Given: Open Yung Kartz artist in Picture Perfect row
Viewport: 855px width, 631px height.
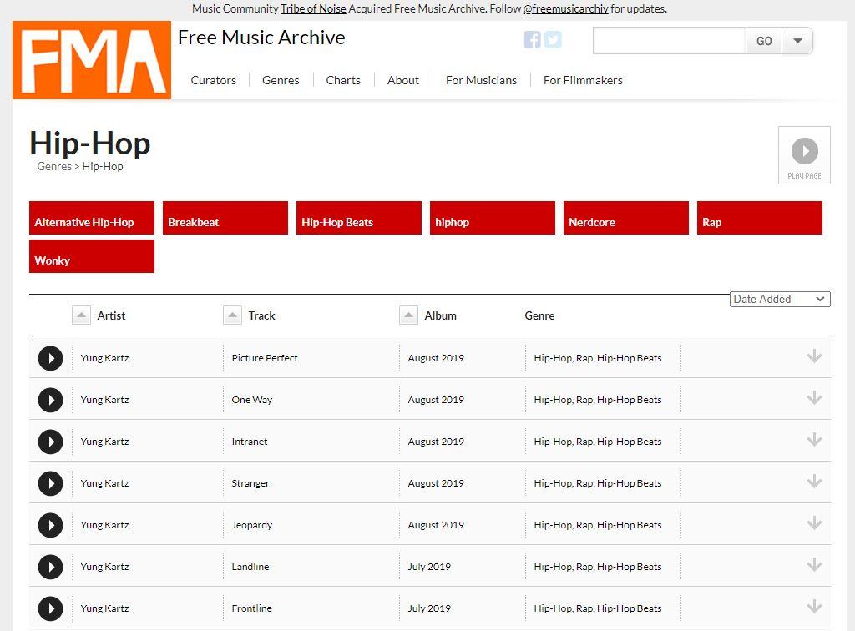Looking at the screenshot, I should pos(104,358).
